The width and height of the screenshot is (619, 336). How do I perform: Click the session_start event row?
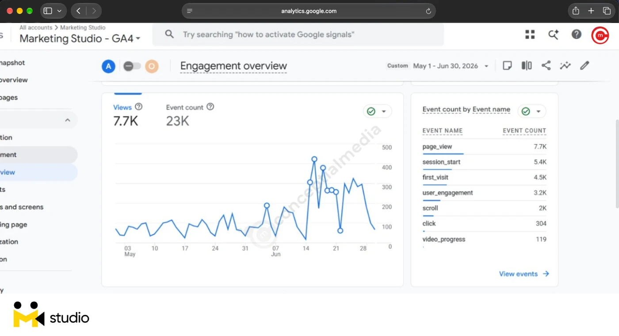click(484, 162)
